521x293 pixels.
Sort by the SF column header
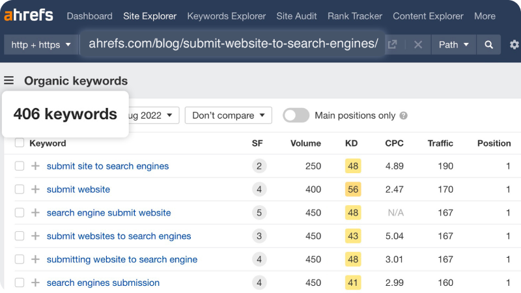pos(257,143)
